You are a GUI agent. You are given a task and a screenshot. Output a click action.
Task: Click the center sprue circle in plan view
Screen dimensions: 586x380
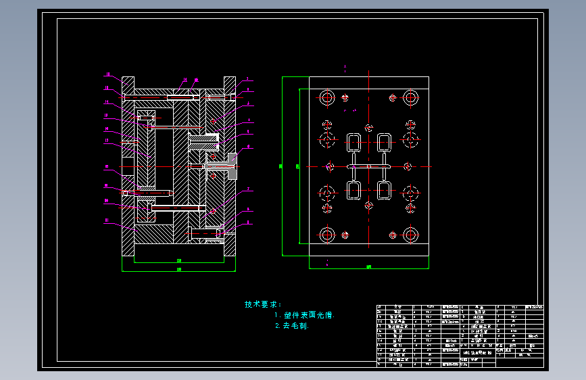point(369,166)
